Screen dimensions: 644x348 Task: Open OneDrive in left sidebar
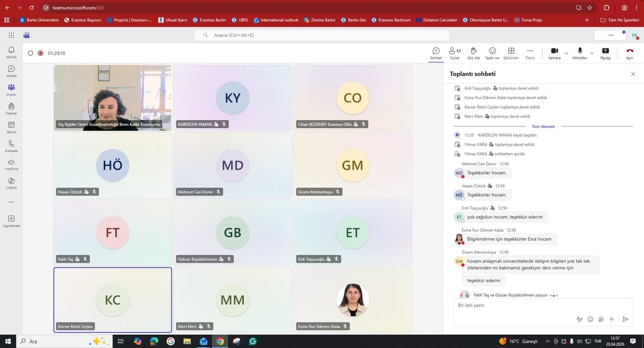[11, 163]
